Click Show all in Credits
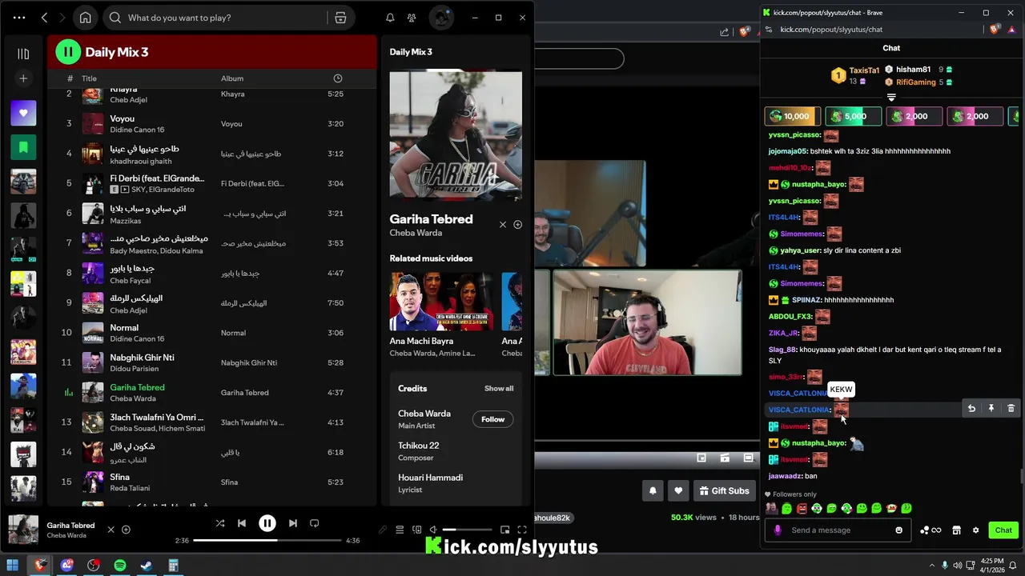Image resolution: width=1025 pixels, height=576 pixels. click(499, 389)
